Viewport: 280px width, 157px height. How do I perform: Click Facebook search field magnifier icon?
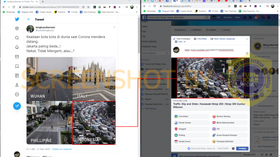[x=206, y=17]
